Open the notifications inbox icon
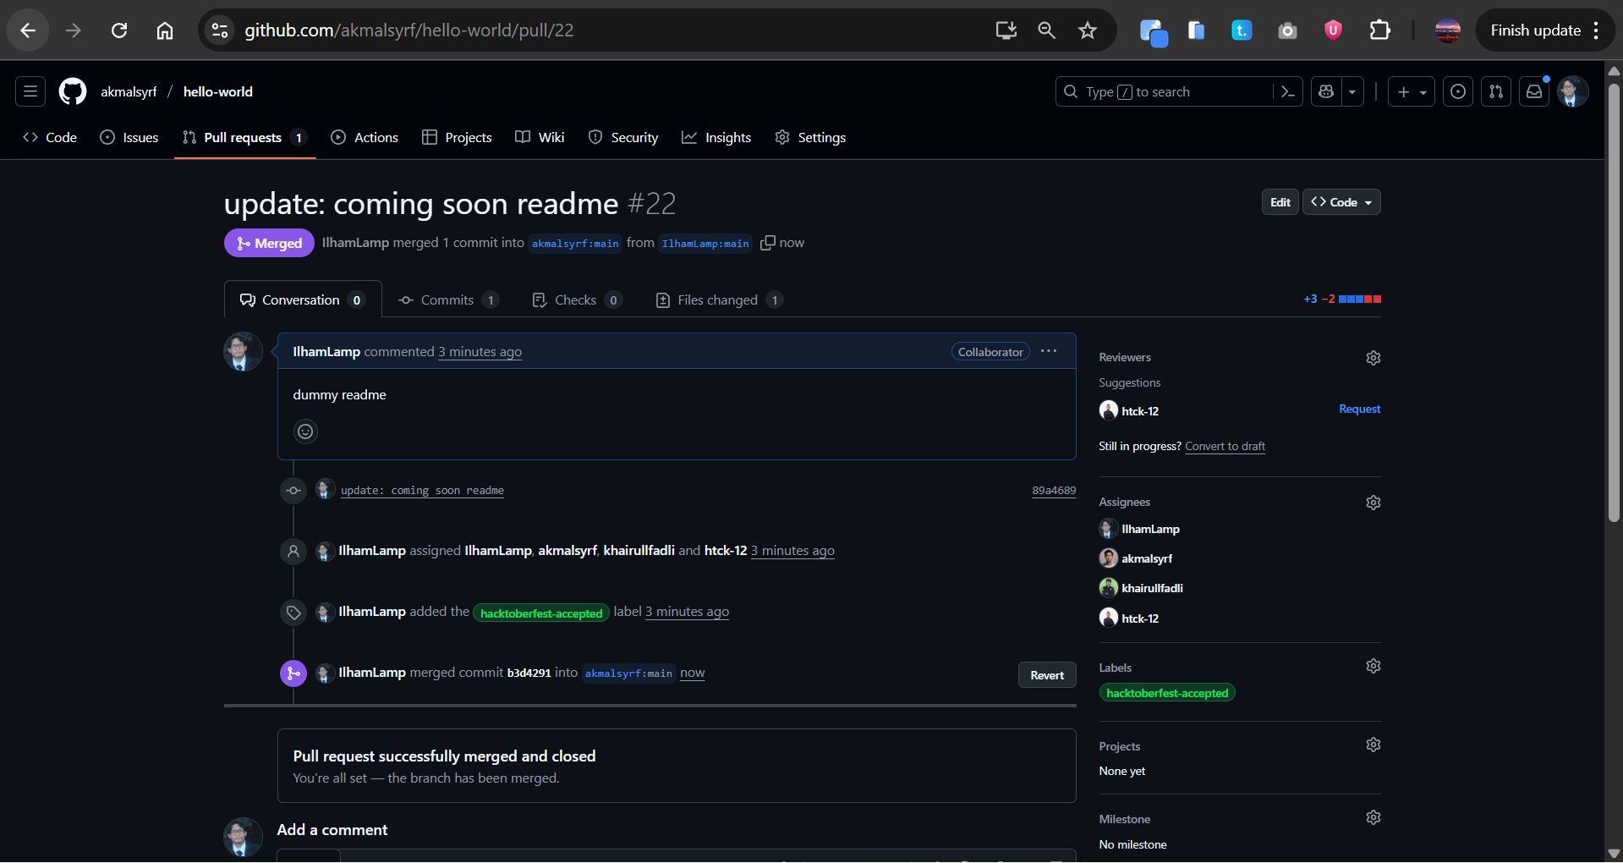Screen dimensions: 1623x863 1533,91
